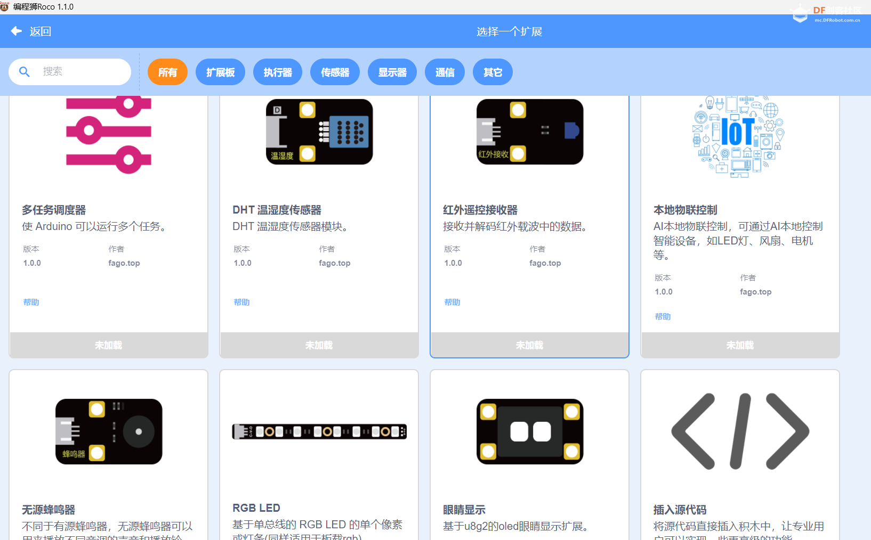This screenshot has height=540, width=871.
Task: Click the 红外遥控接收器 title text
Action: tap(480, 210)
